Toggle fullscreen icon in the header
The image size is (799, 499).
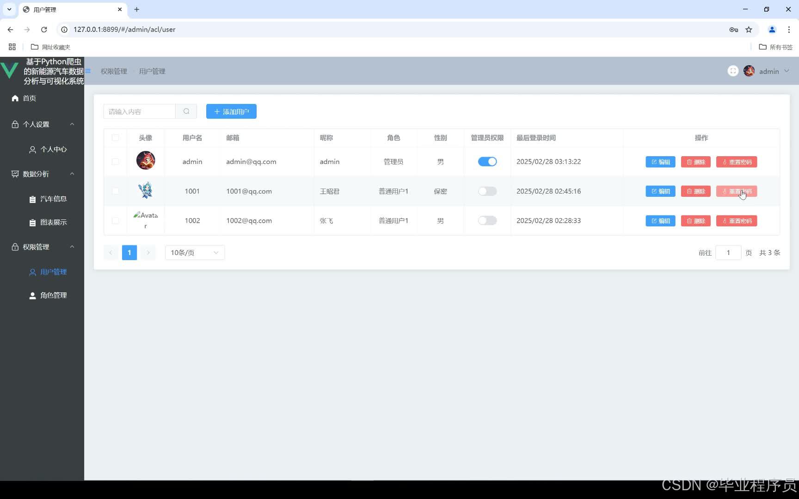click(x=733, y=71)
